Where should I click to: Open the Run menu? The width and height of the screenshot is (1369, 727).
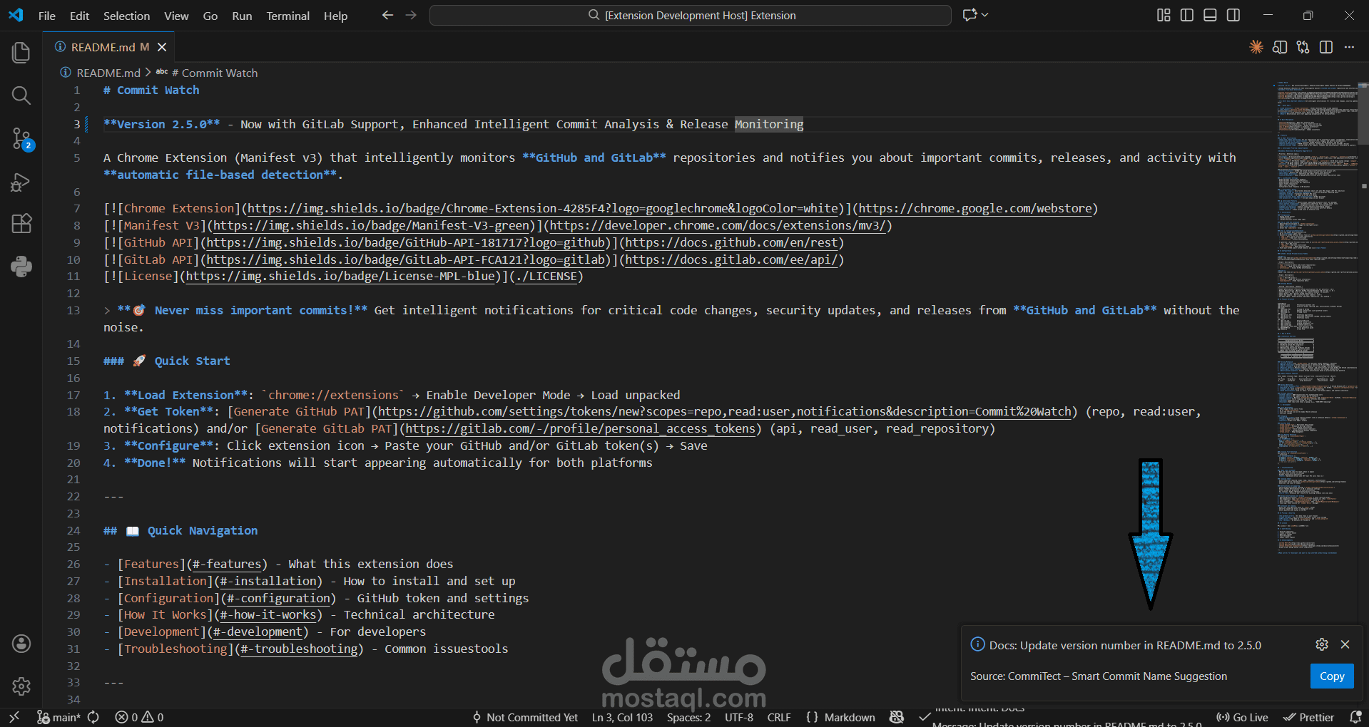coord(242,16)
